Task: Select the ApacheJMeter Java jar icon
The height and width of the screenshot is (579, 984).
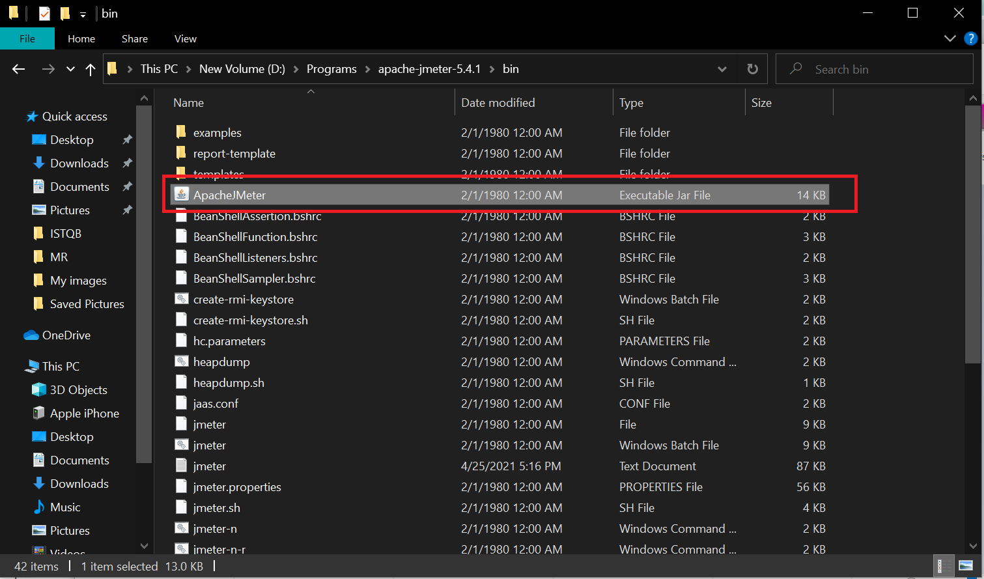Action: 182,195
